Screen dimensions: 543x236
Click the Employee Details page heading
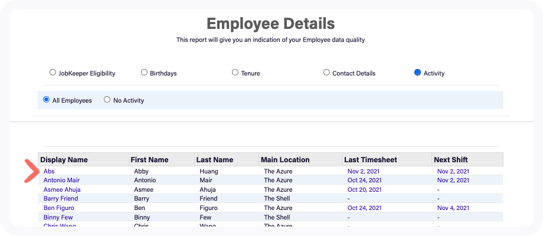tap(271, 24)
